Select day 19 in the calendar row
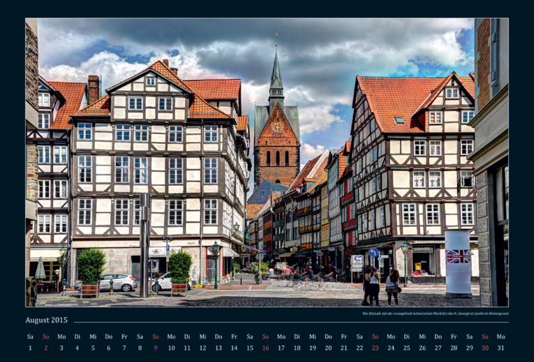The image size is (534, 362). click(313, 347)
